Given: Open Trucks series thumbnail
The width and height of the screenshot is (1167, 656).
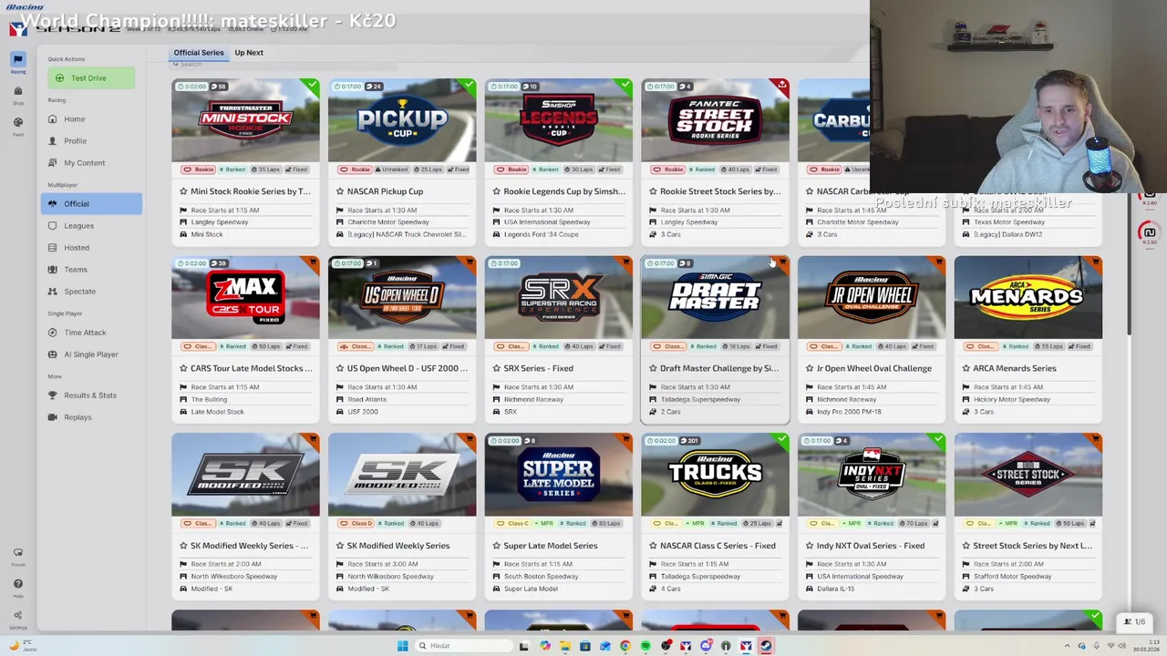Looking at the screenshot, I should [x=715, y=475].
